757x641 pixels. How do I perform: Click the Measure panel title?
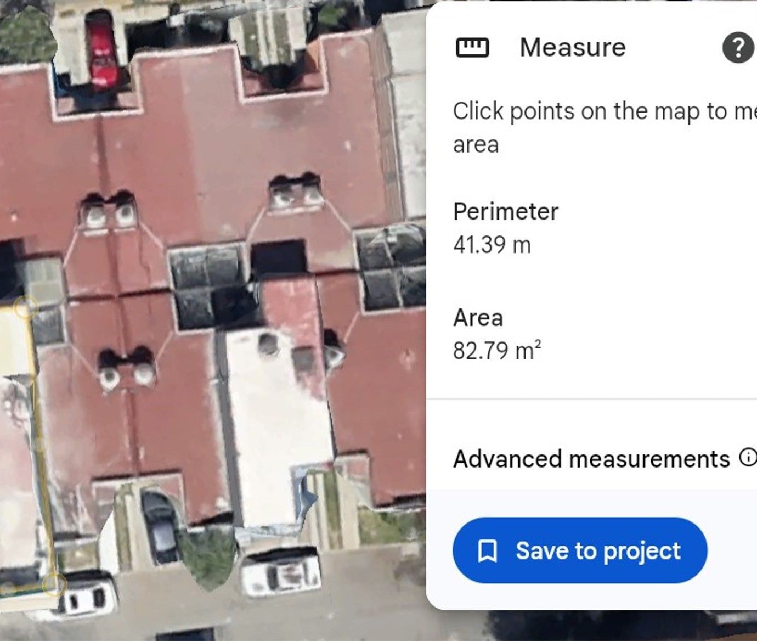coord(573,47)
